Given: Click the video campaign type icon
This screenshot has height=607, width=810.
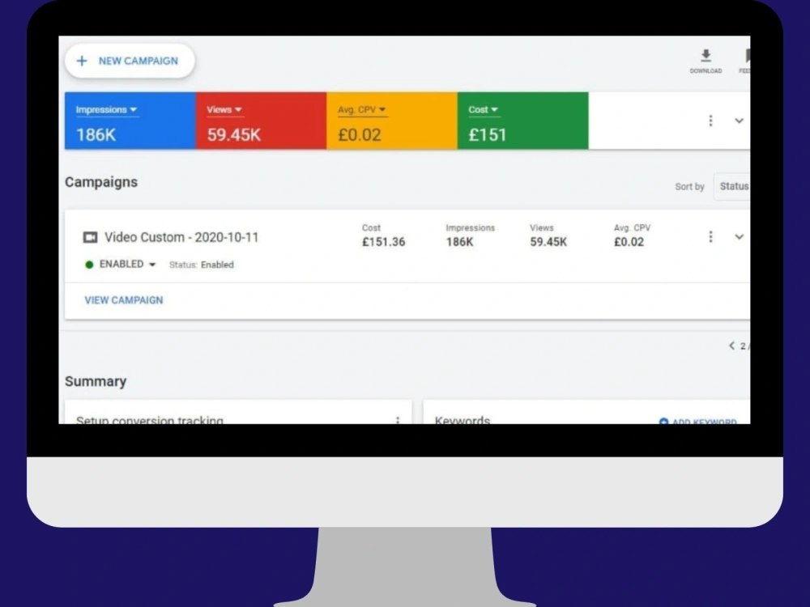Looking at the screenshot, I should point(91,237).
